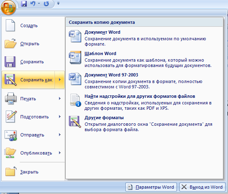228x194 pixels.
Task: Click the network folder icon beside Опубликовать
Action: 10,153
